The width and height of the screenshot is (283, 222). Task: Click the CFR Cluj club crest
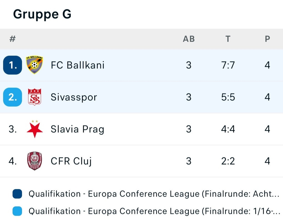34,161
